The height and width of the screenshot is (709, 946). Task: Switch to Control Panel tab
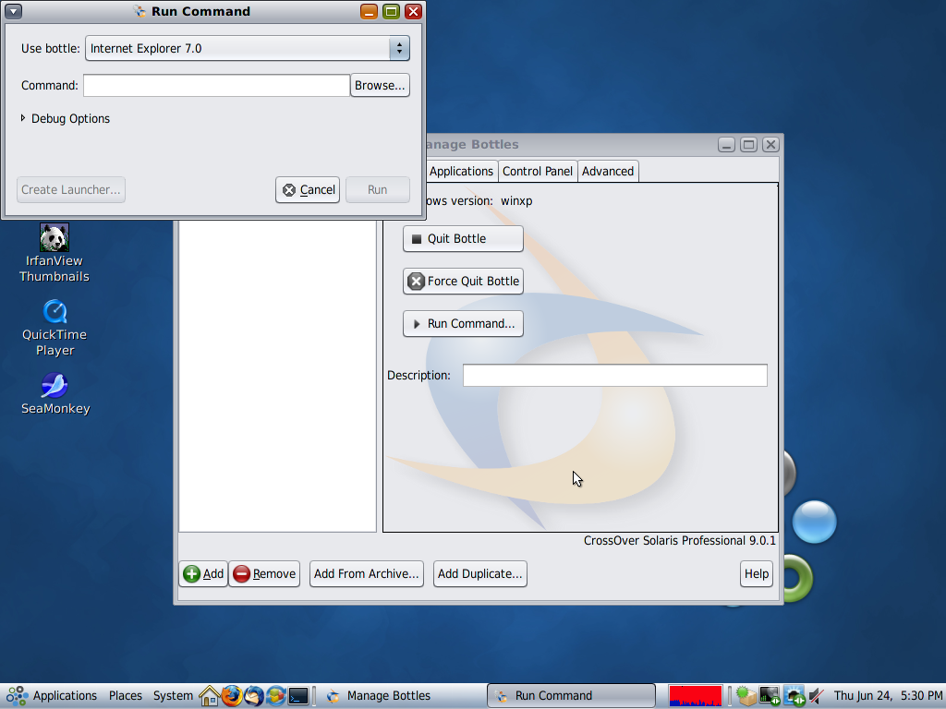pos(537,171)
